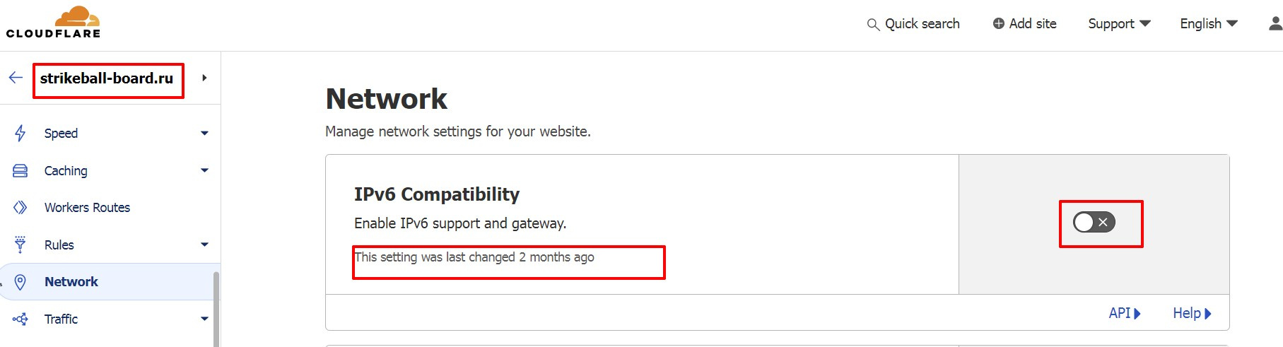Toggle the IPv6 Compatibility switch

click(1094, 223)
